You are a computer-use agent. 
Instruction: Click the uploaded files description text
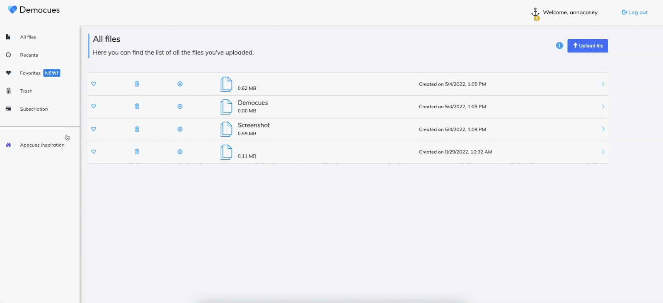point(173,52)
